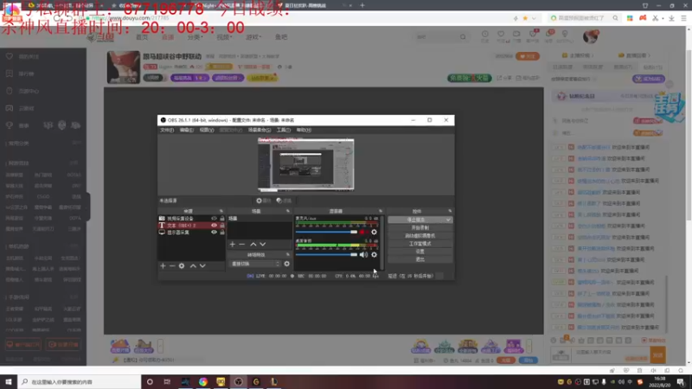
Task: Lock the display capture source
Action: pos(222,233)
